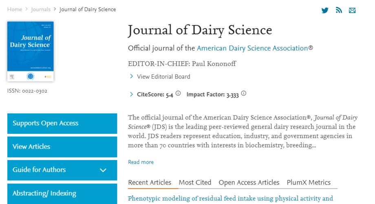Expand the CiteScore chevron arrow
375x204 pixels.
click(131, 94)
